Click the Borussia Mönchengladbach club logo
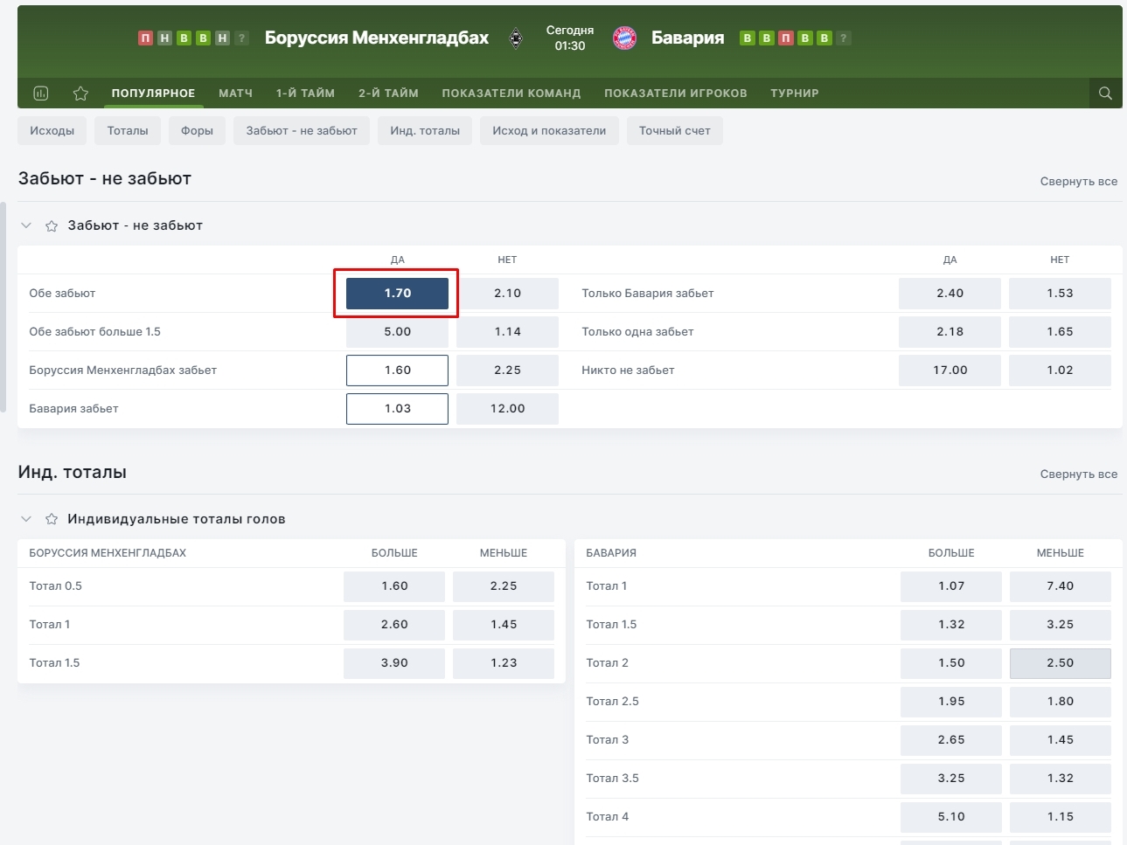This screenshot has width=1127, height=845. coord(516,38)
